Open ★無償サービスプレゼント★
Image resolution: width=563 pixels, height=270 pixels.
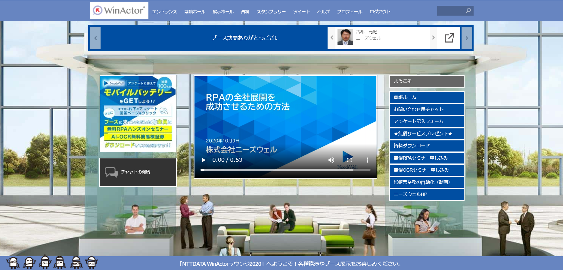[x=427, y=133]
